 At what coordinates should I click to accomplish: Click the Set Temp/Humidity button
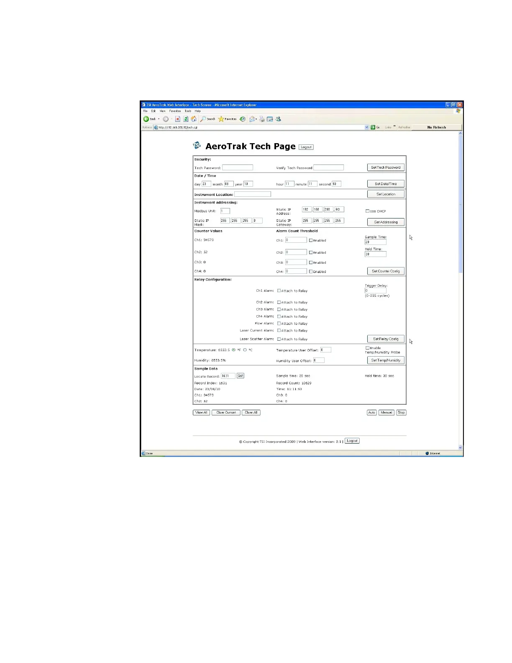click(x=386, y=360)
